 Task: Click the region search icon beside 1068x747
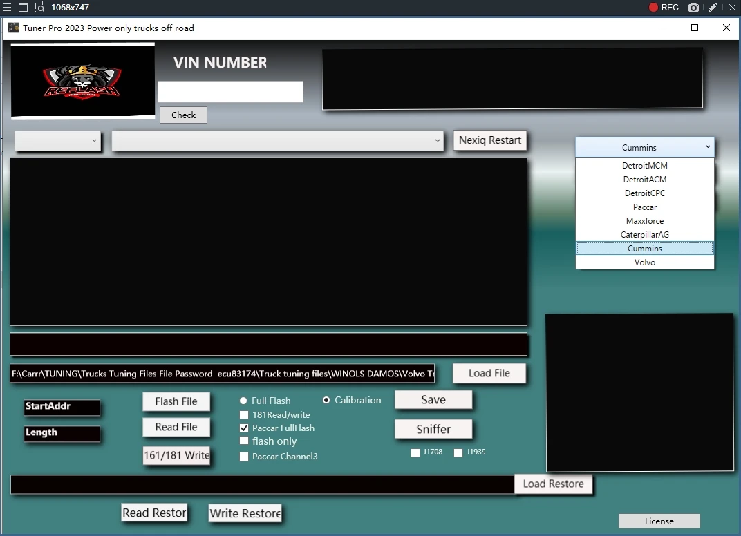pyautogui.click(x=39, y=7)
